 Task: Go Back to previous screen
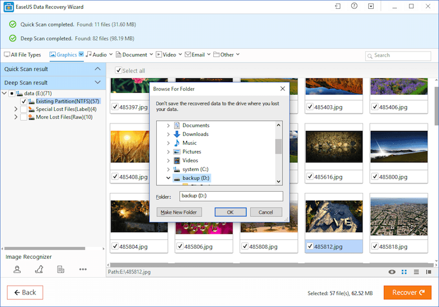(x=25, y=293)
